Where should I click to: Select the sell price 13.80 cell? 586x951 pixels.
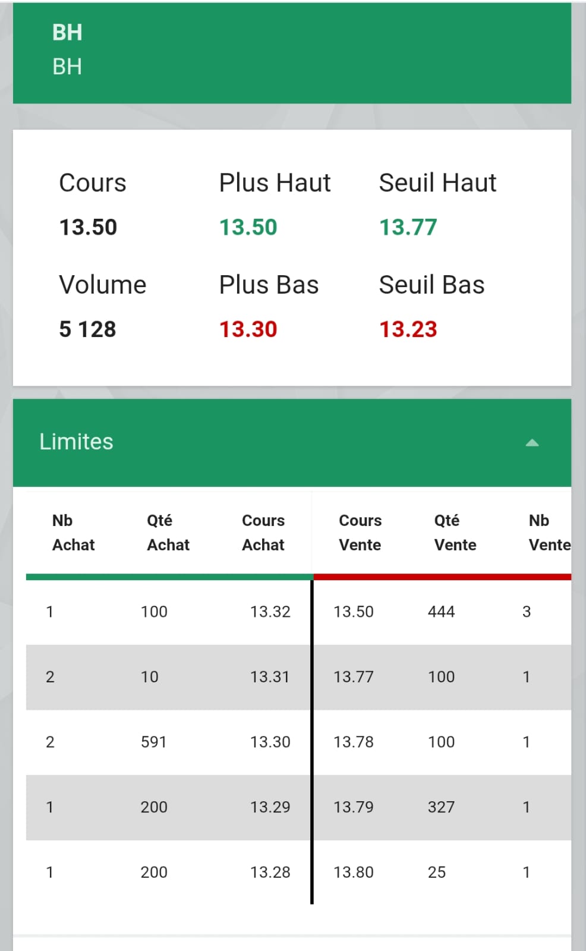[x=354, y=873]
